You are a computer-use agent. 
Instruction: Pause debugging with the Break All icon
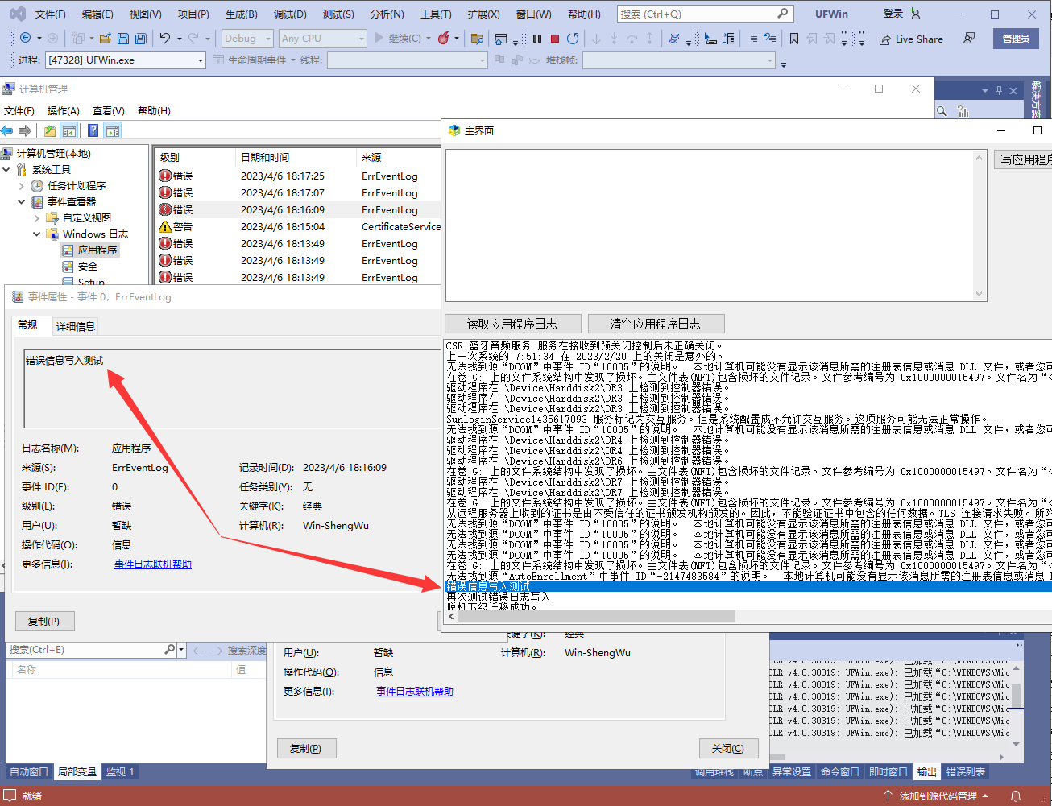(537, 38)
